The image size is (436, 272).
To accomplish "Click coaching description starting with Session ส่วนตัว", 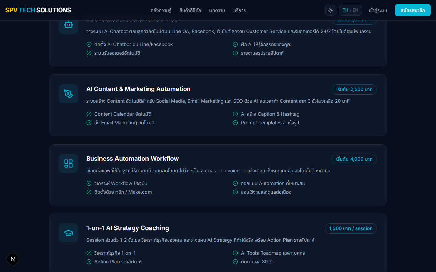I will click(200, 240).
